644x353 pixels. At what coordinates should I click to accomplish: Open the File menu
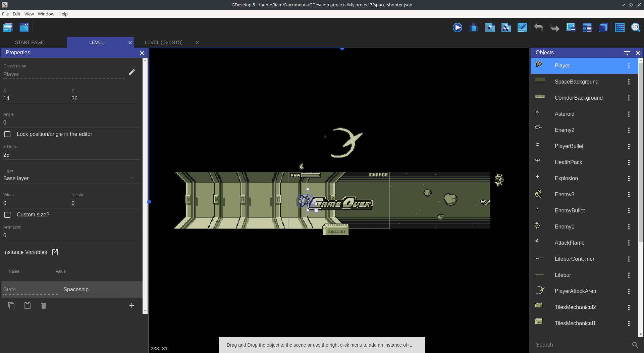point(5,14)
